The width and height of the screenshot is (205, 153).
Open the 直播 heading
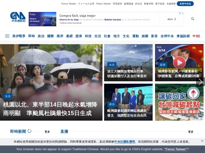pyautogui.click(x=64, y=131)
